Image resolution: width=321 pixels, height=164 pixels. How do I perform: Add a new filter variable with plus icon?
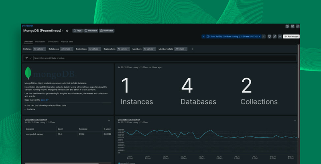pyautogui.click(x=193, y=49)
